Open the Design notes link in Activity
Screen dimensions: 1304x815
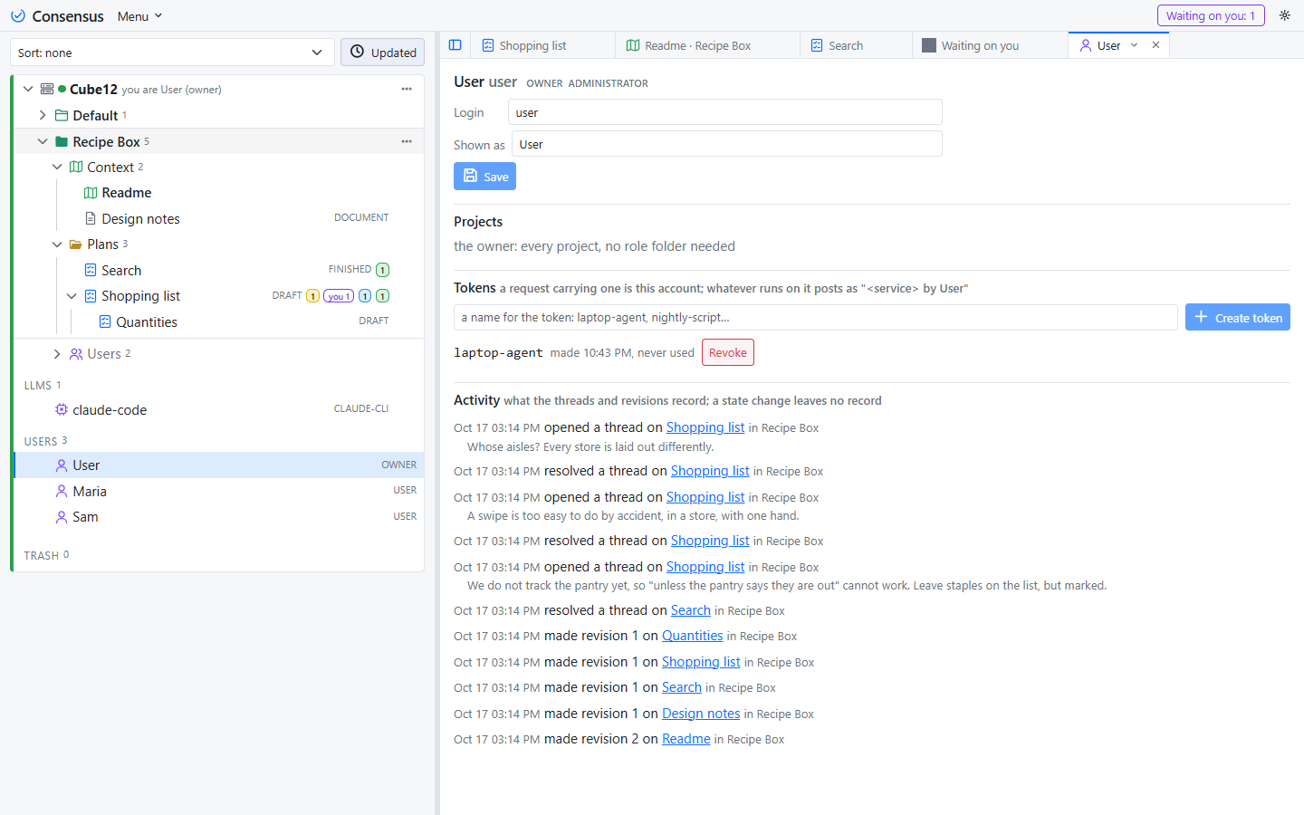(701, 714)
